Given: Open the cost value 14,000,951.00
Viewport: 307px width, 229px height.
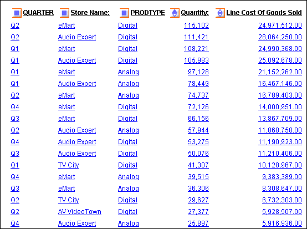Looking at the screenshot, I should [280, 107].
